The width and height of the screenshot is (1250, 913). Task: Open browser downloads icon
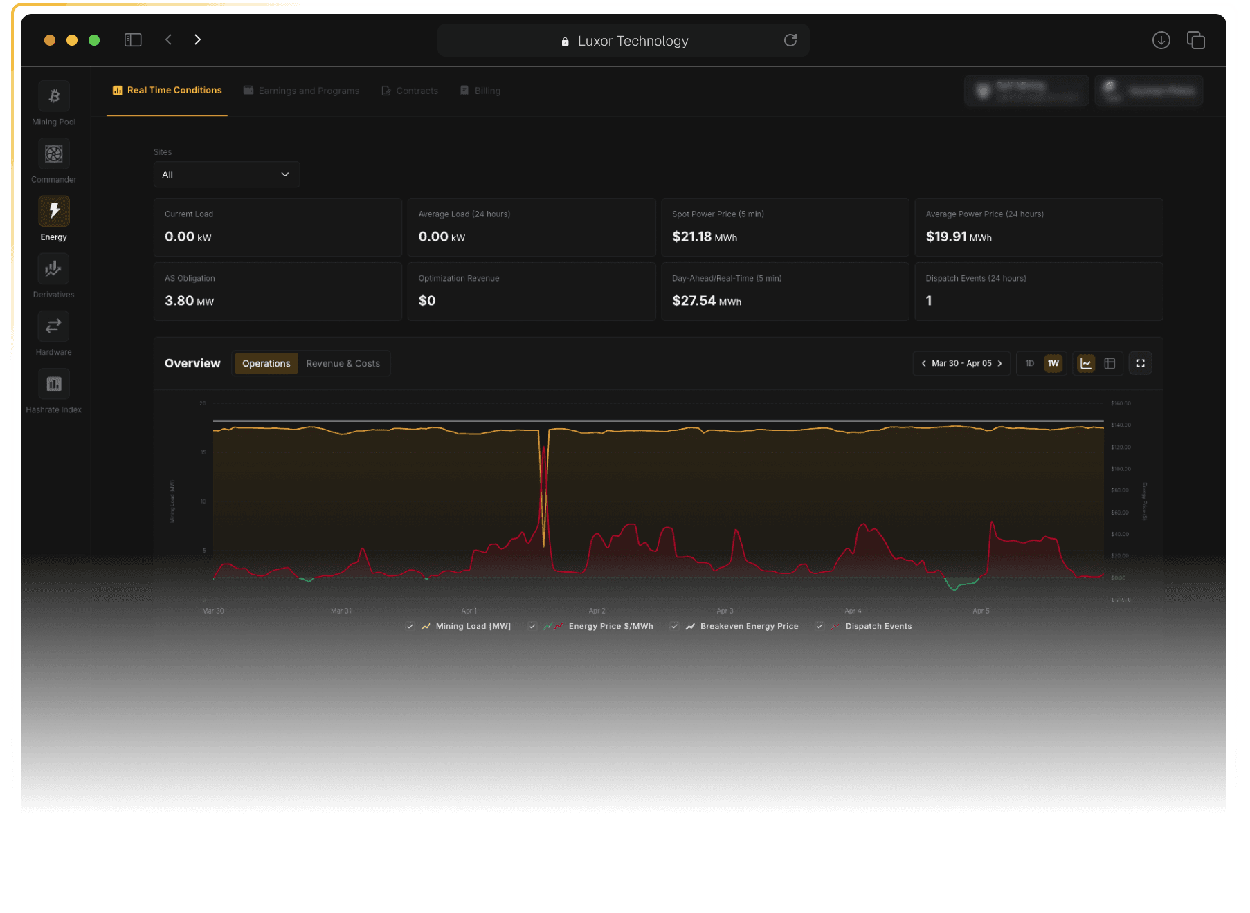1161,40
